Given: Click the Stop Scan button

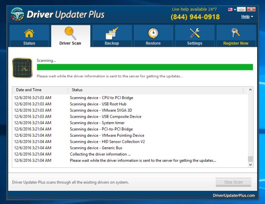Looking at the screenshot, I should click(233, 182).
